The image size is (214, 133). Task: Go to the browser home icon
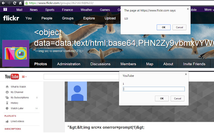(x=20, y=3)
